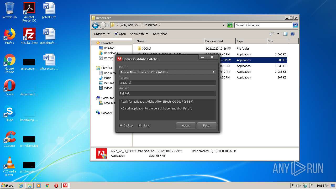Click the search magnifier icon in Explorer

(x=295, y=25)
